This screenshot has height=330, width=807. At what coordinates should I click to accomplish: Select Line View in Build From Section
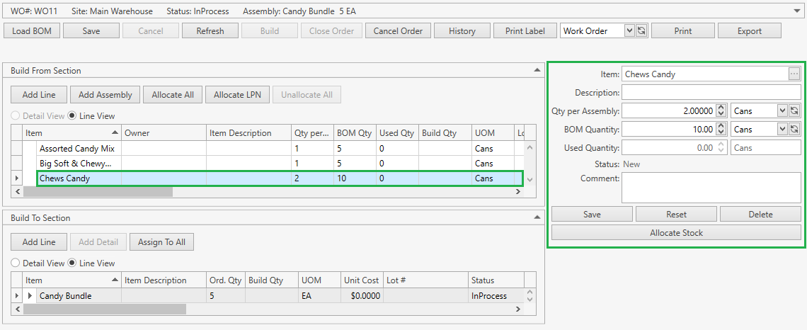pyautogui.click(x=72, y=115)
